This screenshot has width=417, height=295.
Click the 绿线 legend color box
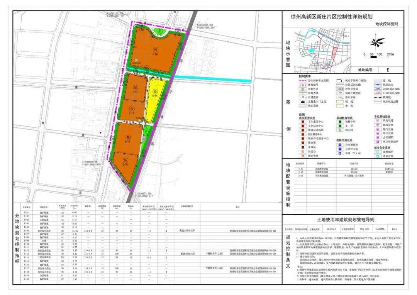(x=340, y=102)
